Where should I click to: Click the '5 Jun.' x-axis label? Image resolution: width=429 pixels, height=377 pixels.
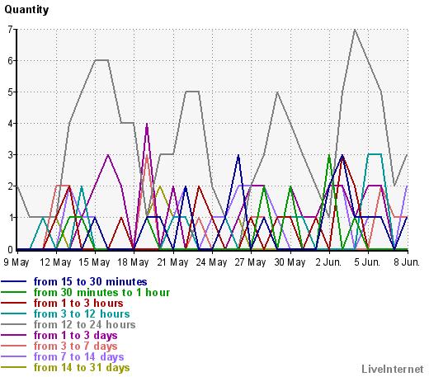click(367, 262)
